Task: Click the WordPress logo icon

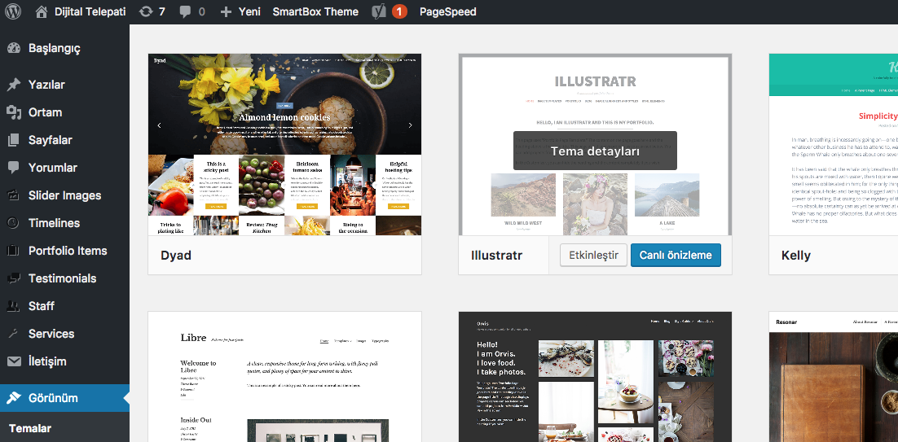Action: (x=13, y=11)
